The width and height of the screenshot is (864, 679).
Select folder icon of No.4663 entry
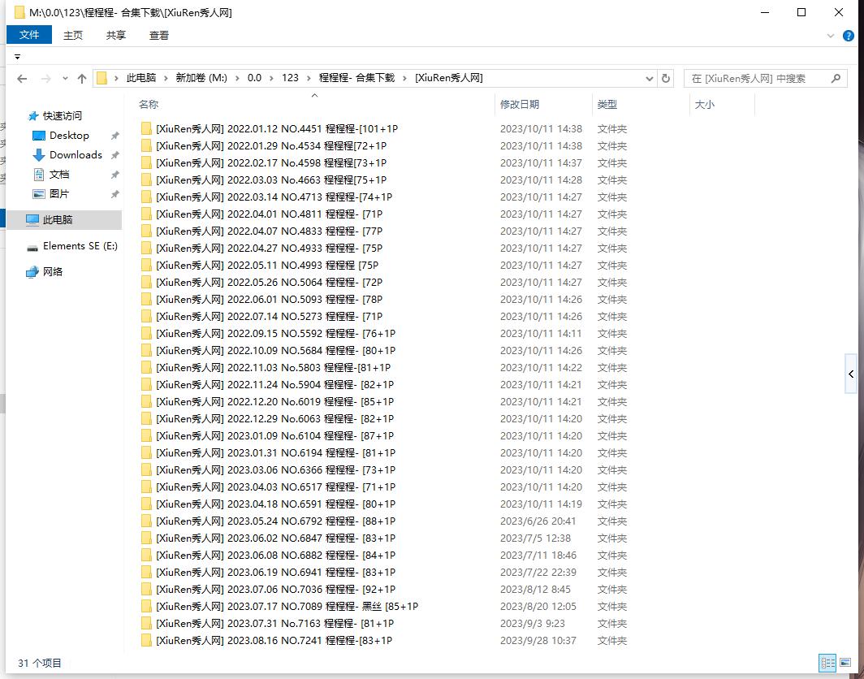coord(146,179)
